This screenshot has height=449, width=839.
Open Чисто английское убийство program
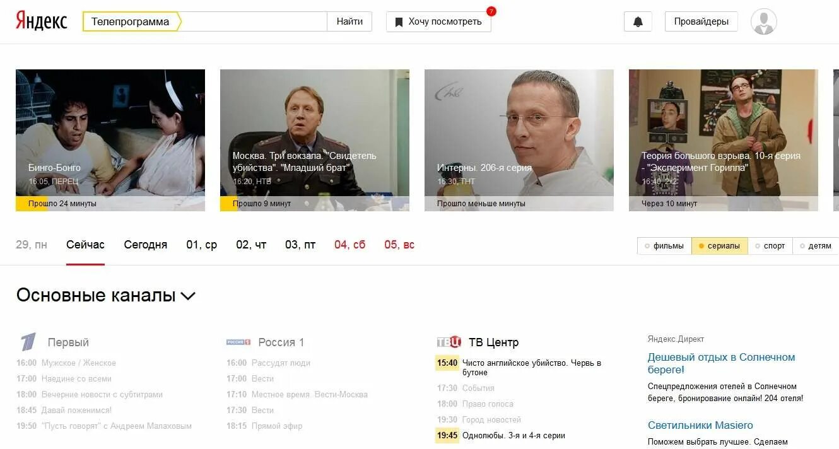[x=532, y=368]
